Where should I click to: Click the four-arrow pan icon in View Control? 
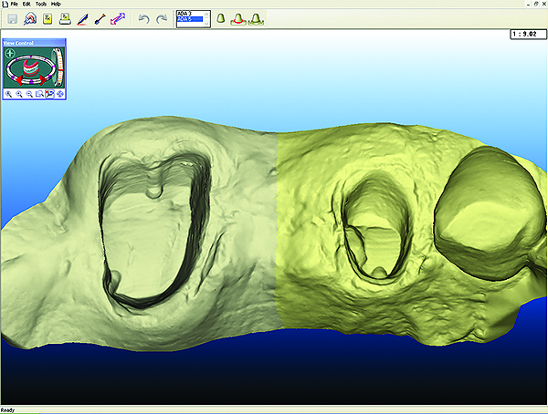[60, 94]
